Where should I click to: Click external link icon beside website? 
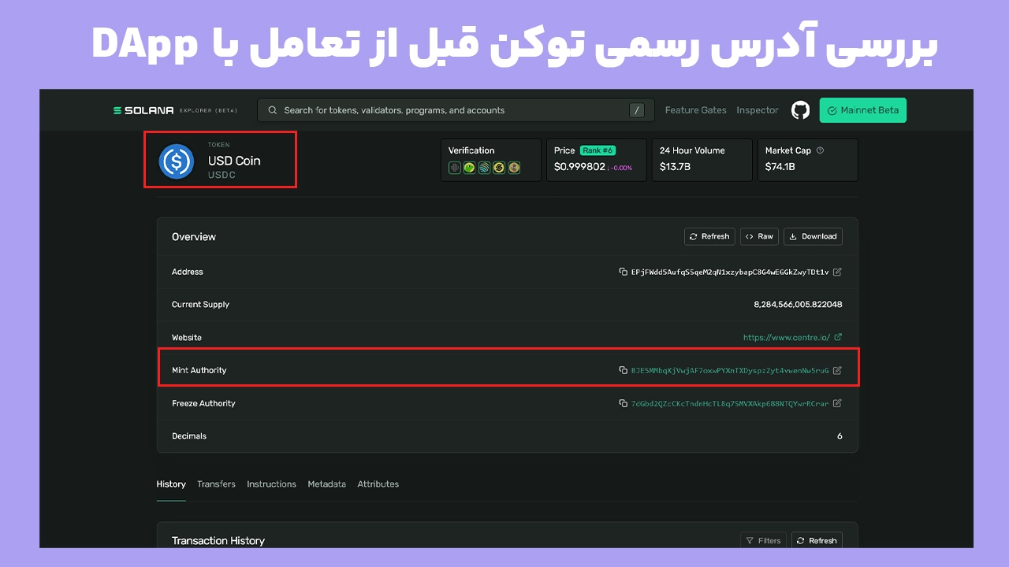click(837, 337)
